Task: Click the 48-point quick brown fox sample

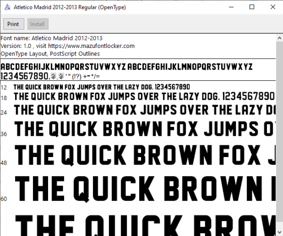Action: (145, 155)
